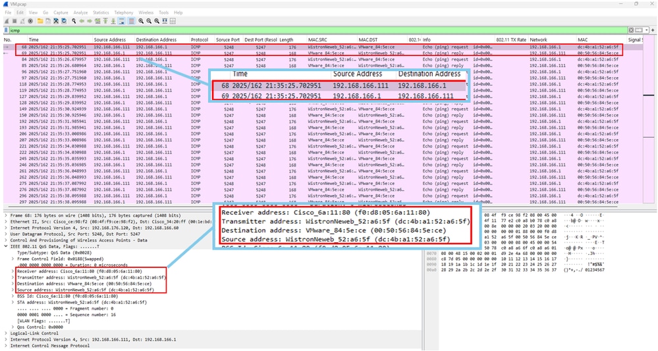Click the last toolbar layout icon
The height and width of the screenshot is (351, 658).
click(173, 21)
